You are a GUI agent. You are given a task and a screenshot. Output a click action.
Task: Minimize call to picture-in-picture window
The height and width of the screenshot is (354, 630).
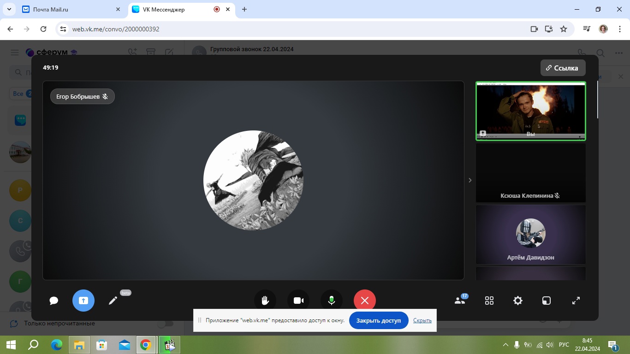547,301
